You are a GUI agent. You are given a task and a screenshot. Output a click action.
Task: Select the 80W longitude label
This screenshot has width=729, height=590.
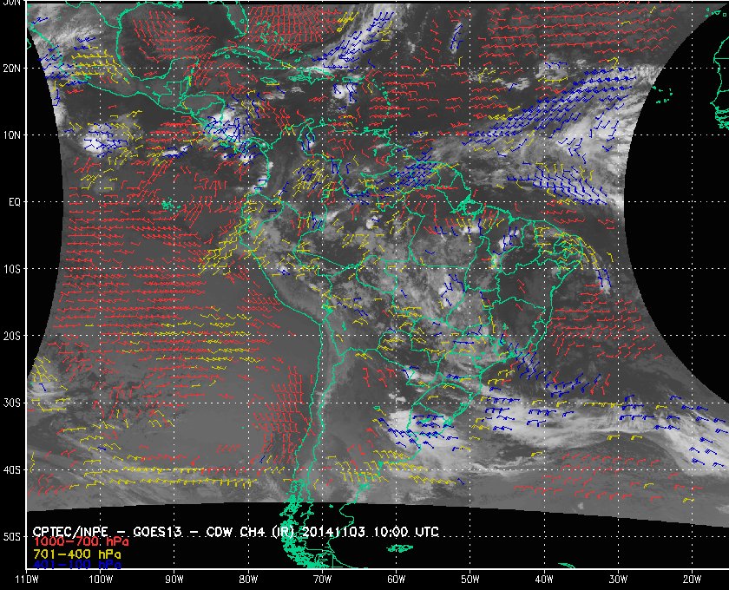(x=248, y=579)
